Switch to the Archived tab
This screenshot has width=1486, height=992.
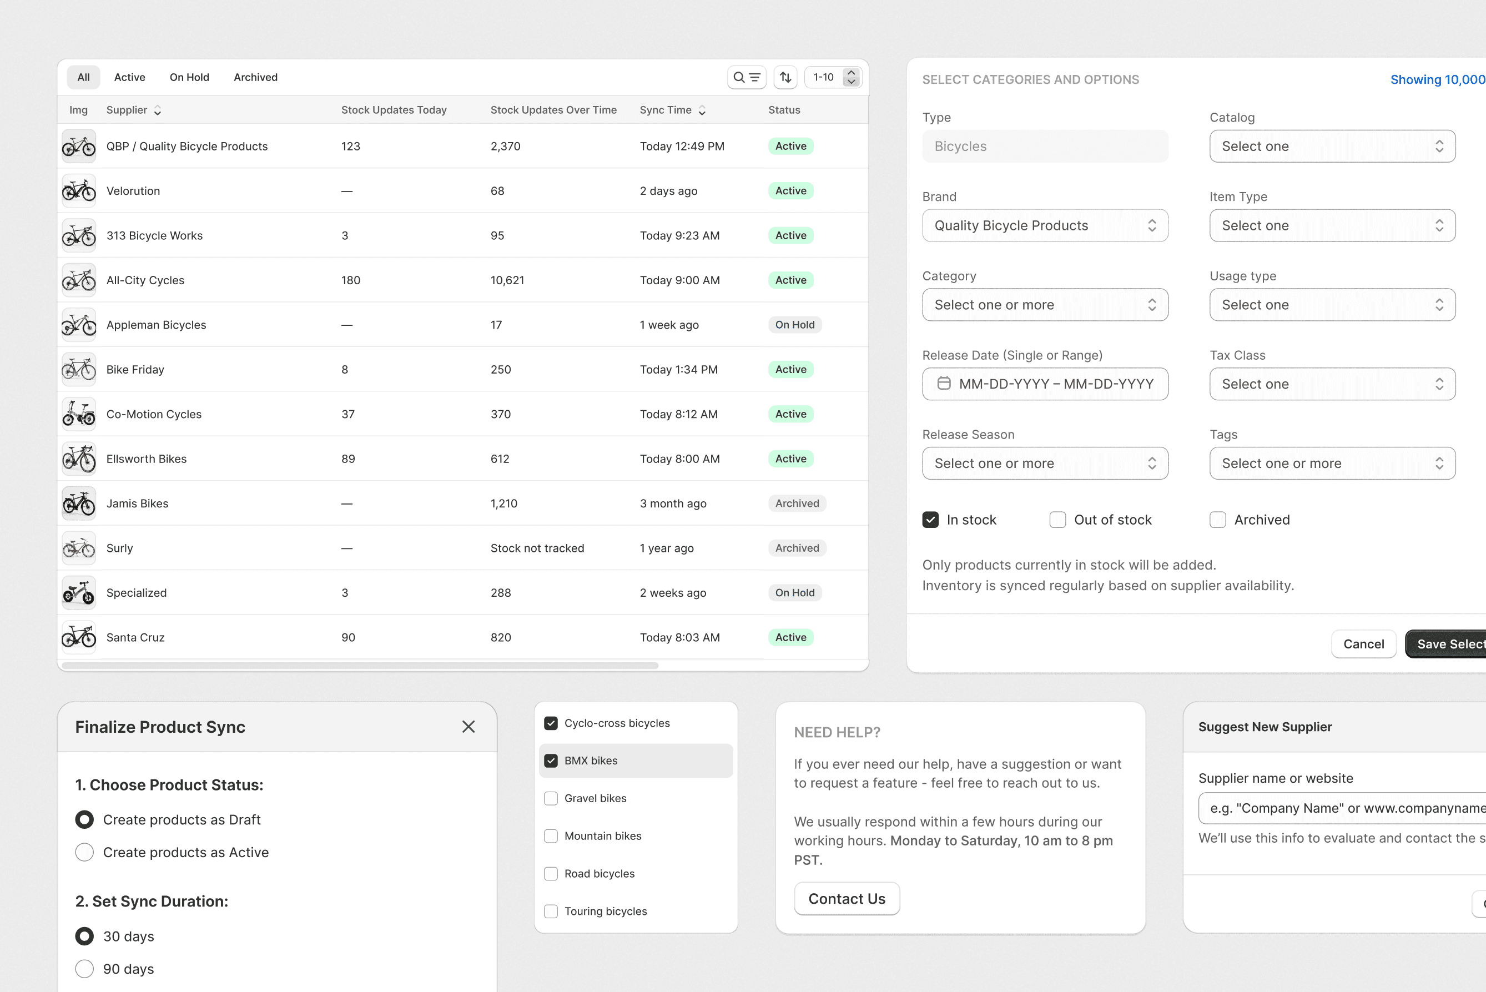[255, 77]
